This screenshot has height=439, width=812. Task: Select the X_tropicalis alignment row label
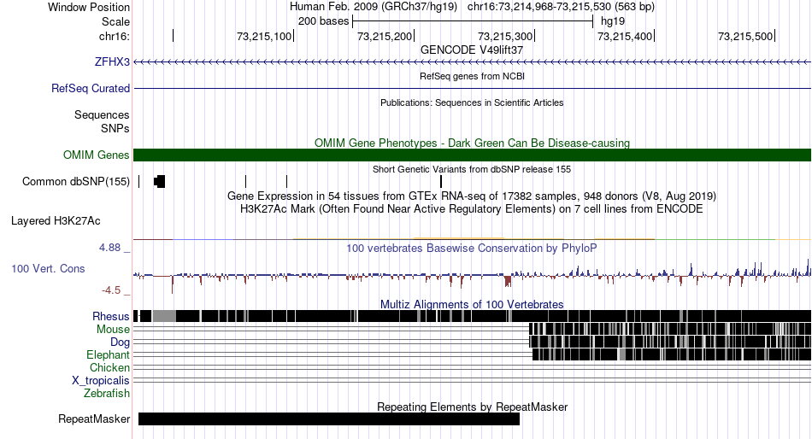[x=101, y=381]
